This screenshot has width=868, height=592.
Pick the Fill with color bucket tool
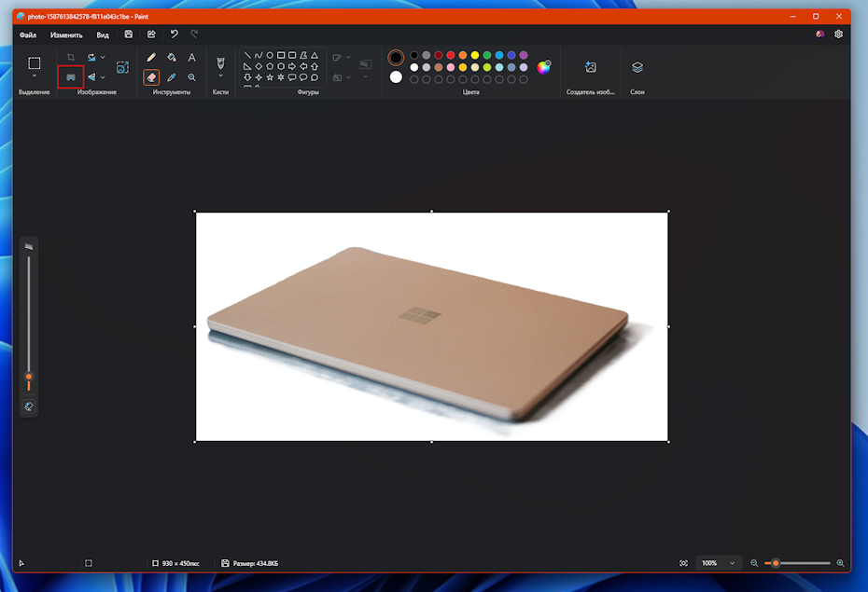coord(170,56)
